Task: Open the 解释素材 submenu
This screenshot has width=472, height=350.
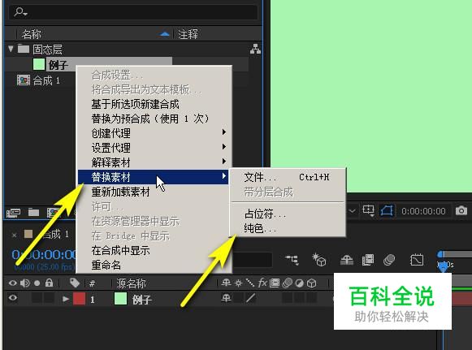Action: (154, 162)
